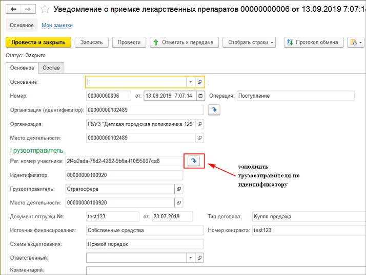Click open icon beside Грузоотправитель field

[179, 189]
